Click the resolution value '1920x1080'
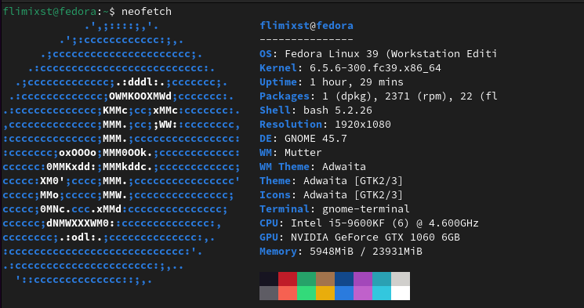The height and width of the screenshot is (308, 584). point(363,125)
